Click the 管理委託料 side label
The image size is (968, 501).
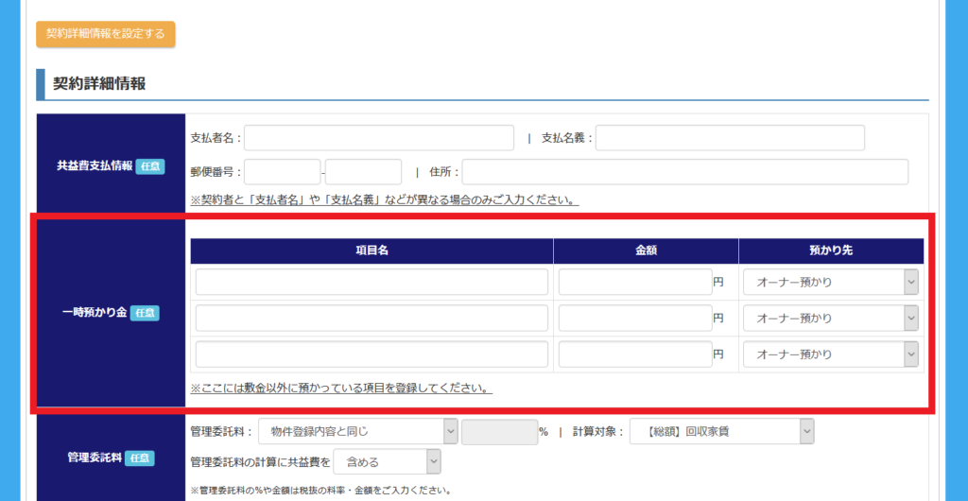[x=95, y=458]
